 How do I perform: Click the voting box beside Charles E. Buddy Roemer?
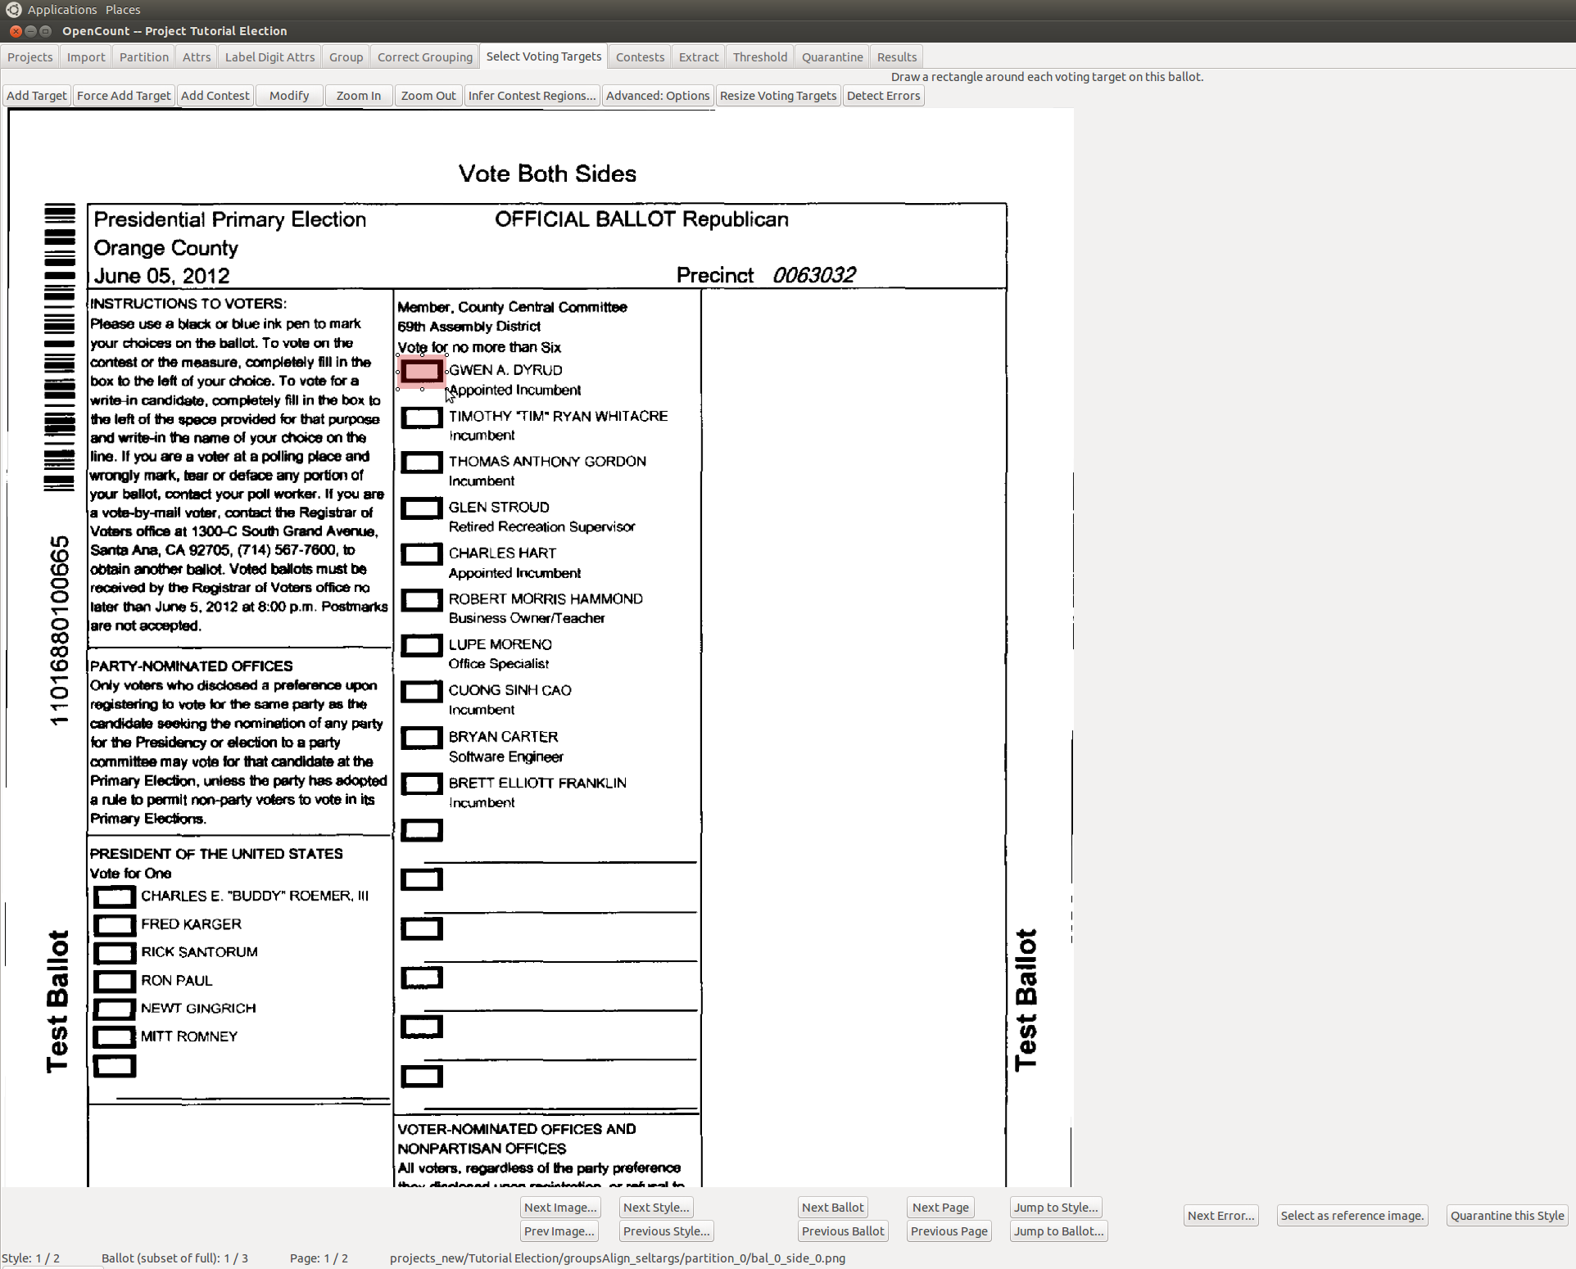(114, 896)
